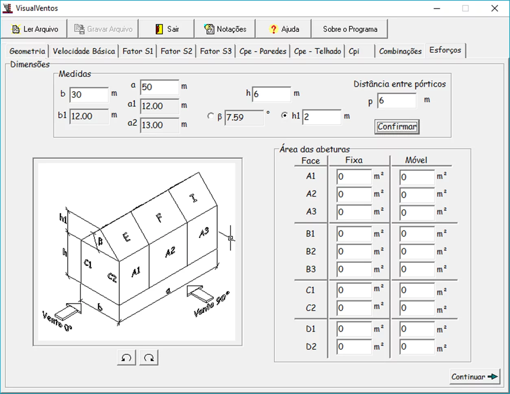Click the Face column header
The width and height of the screenshot is (510, 394).
pos(311,161)
